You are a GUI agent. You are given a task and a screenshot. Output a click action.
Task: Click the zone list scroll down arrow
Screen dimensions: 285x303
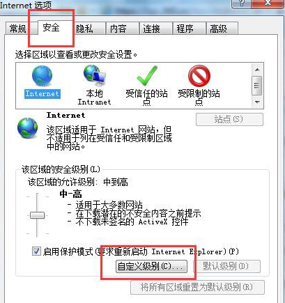(x=257, y=102)
